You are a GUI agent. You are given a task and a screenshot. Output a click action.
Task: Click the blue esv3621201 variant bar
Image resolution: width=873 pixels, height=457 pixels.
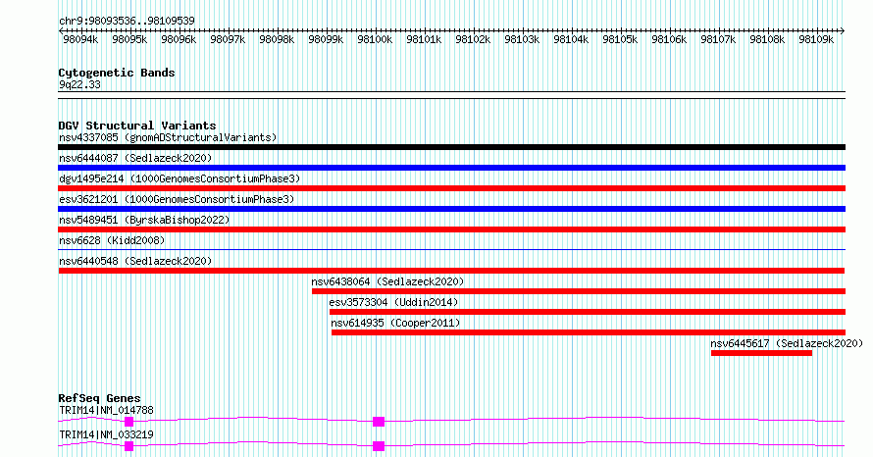(451, 209)
